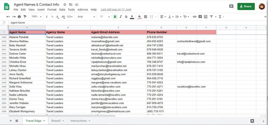Open the borders tool

(145, 17)
